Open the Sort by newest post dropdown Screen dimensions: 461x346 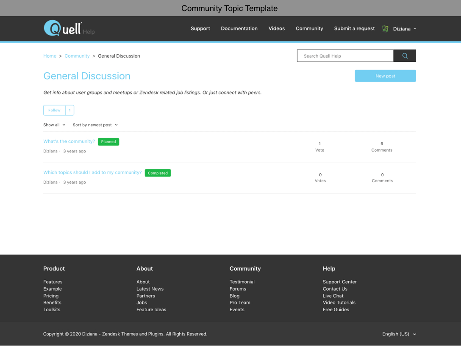(x=95, y=125)
